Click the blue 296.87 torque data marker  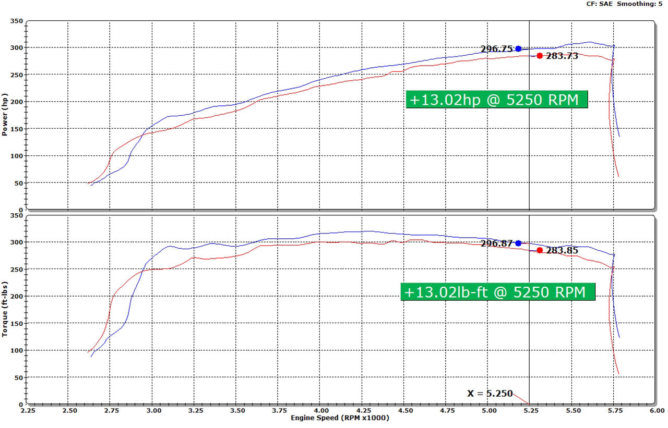[x=518, y=242]
